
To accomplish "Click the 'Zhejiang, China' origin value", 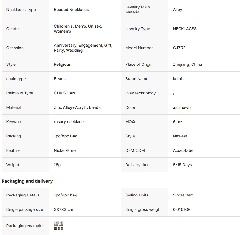I will [187, 64].
